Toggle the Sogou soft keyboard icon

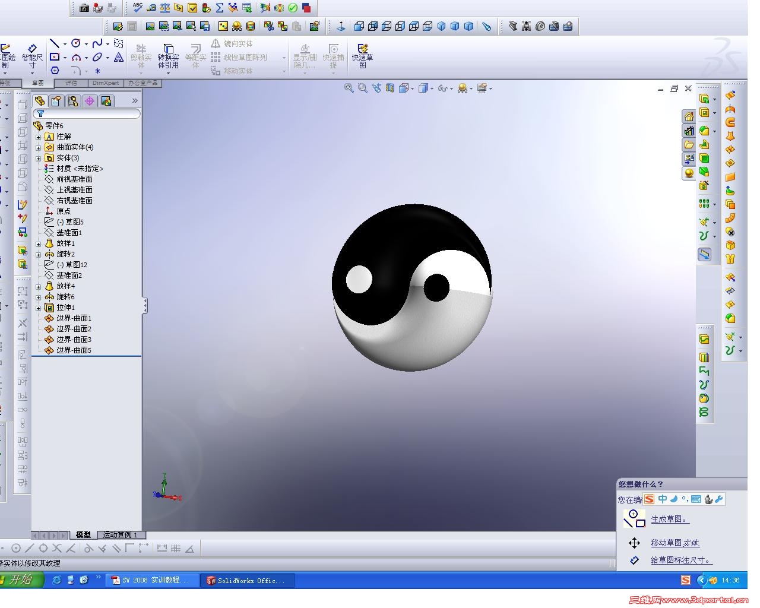tap(696, 499)
